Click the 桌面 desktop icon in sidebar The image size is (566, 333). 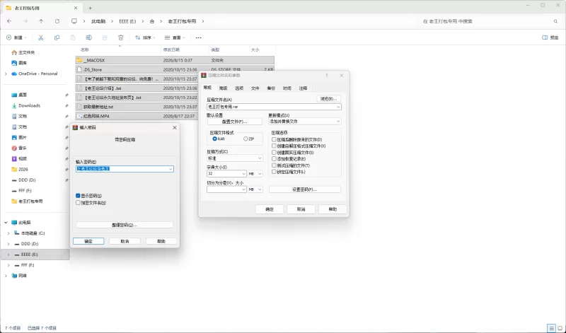14,95
